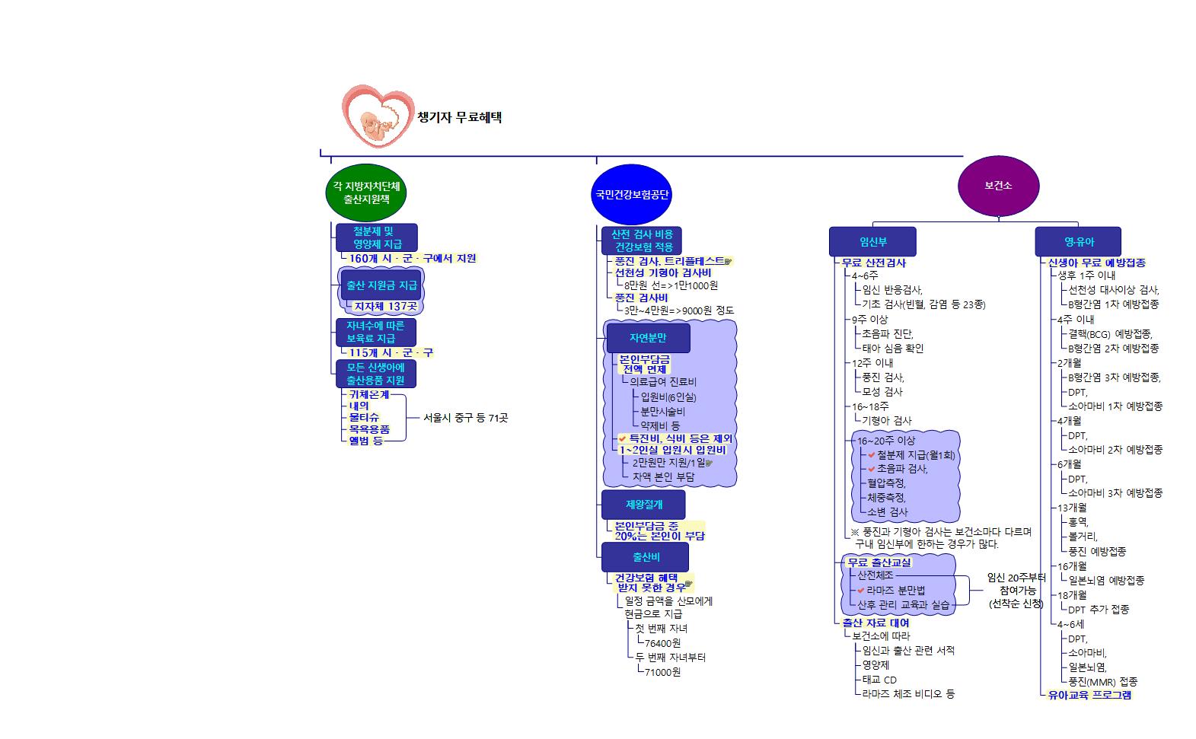The image size is (1196, 739).
Task: Click the 챙기자 무료혜택 central title
Action: (x=460, y=117)
